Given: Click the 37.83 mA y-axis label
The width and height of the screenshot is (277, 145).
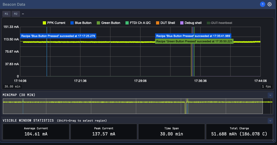Looking at the screenshot, I should pyautogui.click(x=12, y=64).
